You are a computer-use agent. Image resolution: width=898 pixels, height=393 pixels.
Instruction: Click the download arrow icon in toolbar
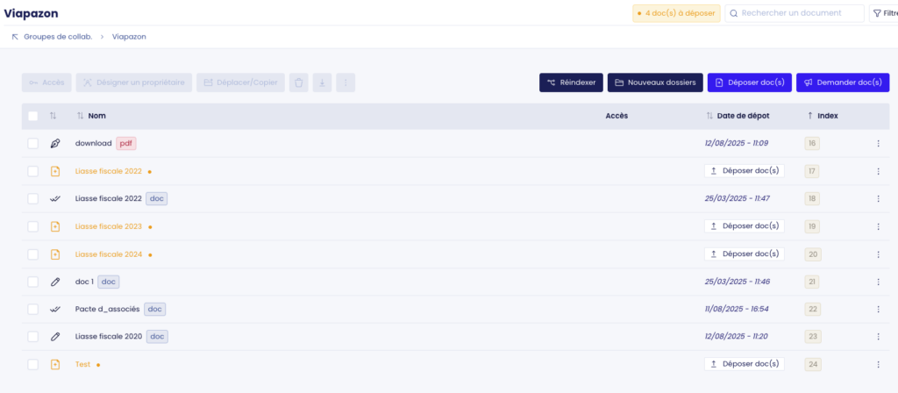click(x=322, y=82)
